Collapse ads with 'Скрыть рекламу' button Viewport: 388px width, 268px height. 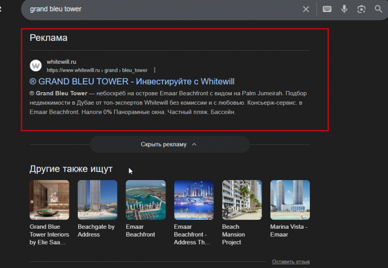pyautogui.click(x=170, y=144)
